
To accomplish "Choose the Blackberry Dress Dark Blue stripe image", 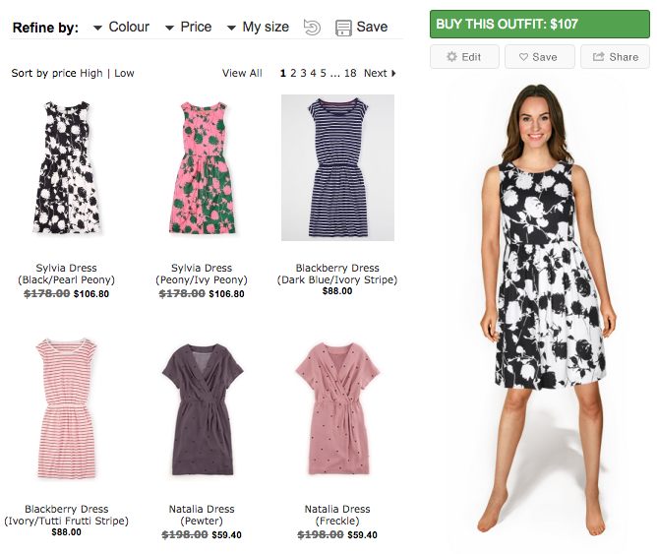I will click(x=337, y=167).
